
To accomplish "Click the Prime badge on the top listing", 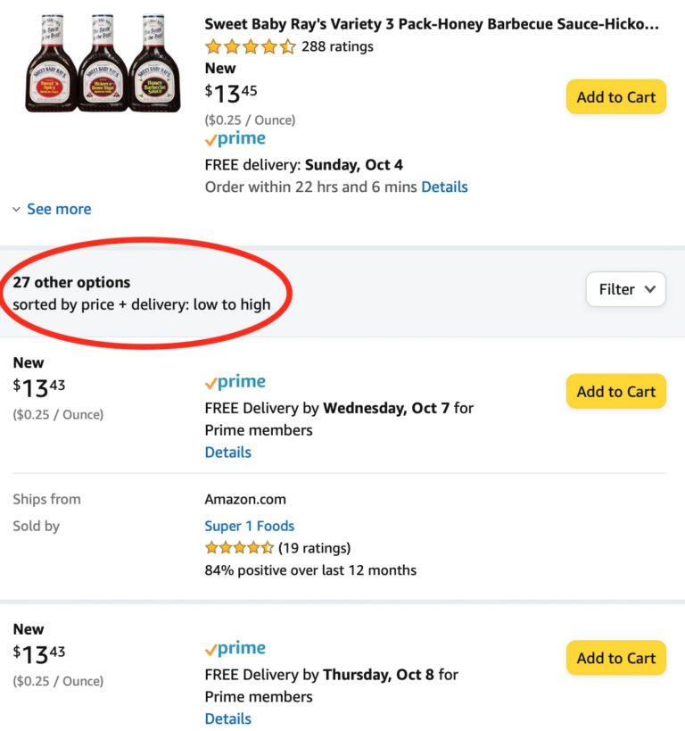I will (x=235, y=137).
